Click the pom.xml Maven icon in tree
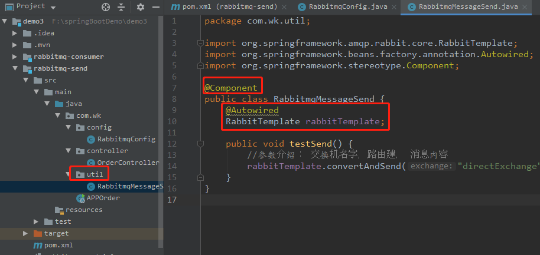Viewport: 540px width, 255px height. coord(37,246)
